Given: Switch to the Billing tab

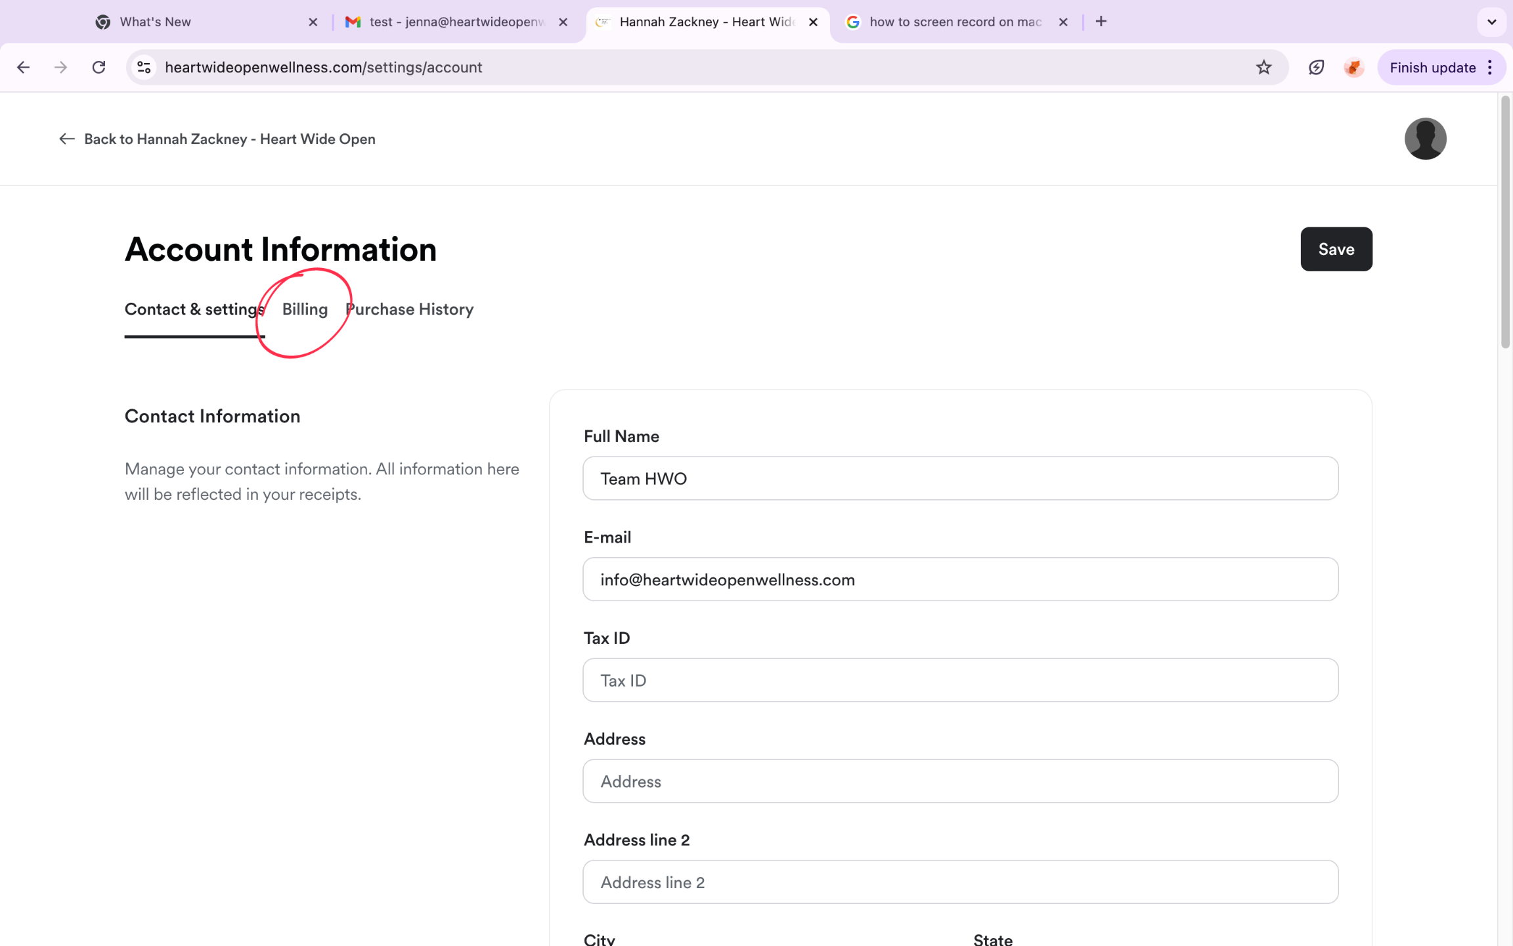Looking at the screenshot, I should point(305,309).
